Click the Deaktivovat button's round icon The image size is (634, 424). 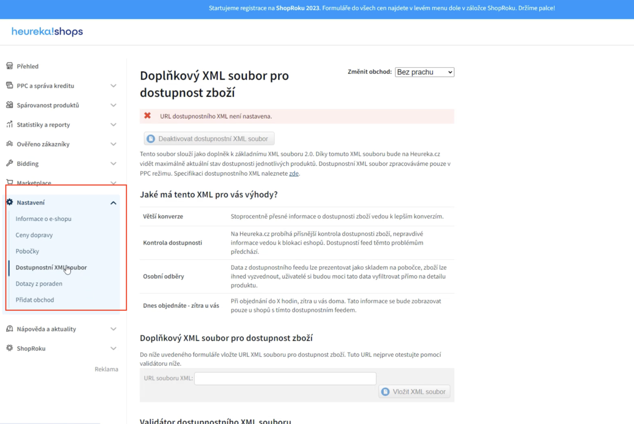[x=151, y=139]
